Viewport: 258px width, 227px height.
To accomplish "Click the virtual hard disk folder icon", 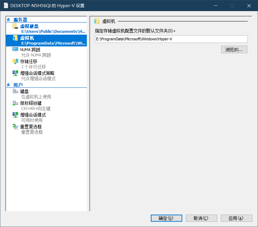I will [15, 26].
